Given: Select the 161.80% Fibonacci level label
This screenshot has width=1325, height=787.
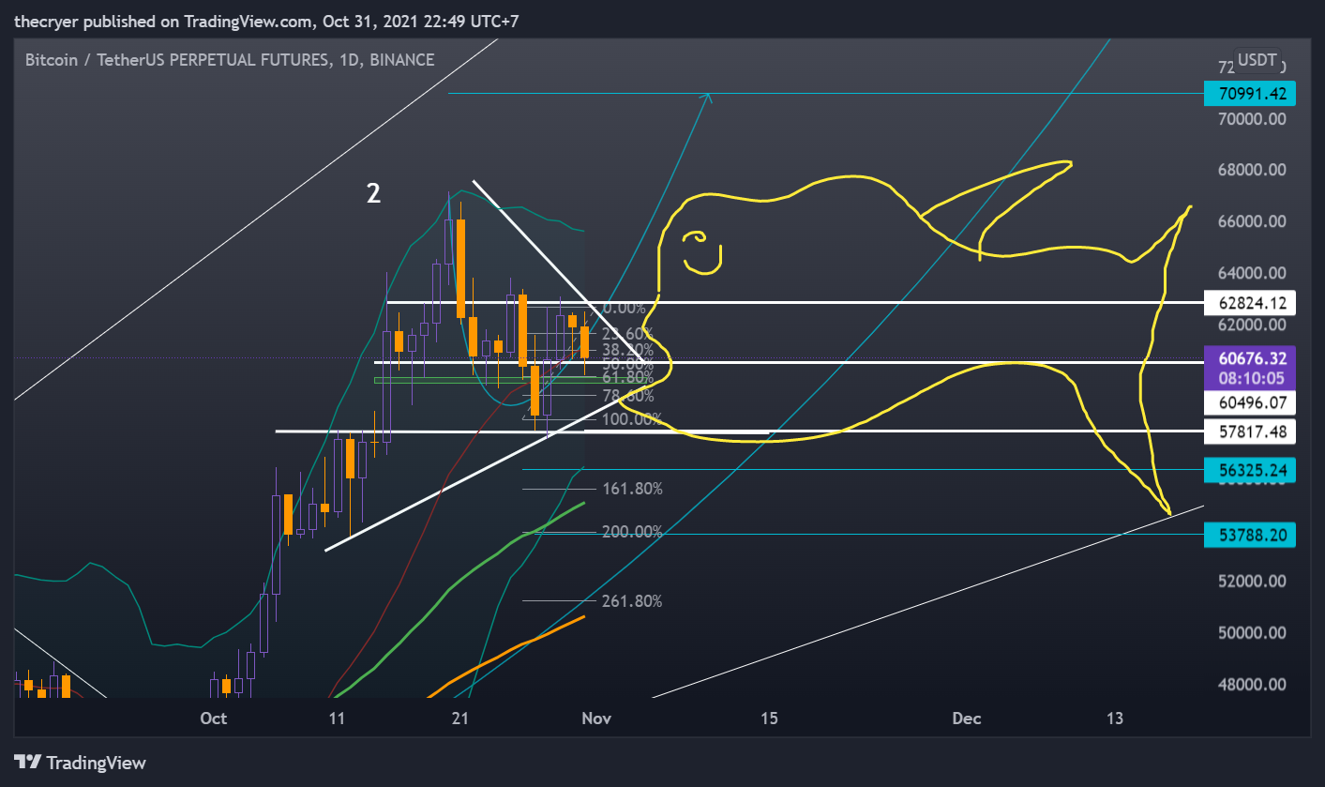Looking at the screenshot, I should pyautogui.click(x=632, y=489).
